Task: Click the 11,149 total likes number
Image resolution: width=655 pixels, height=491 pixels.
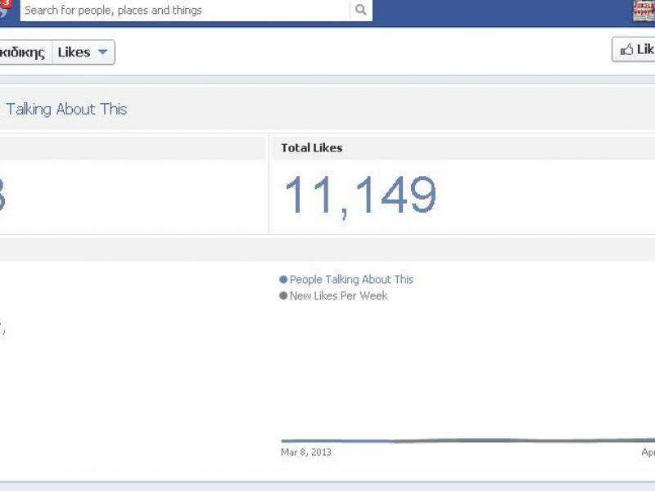Action: (359, 196)
